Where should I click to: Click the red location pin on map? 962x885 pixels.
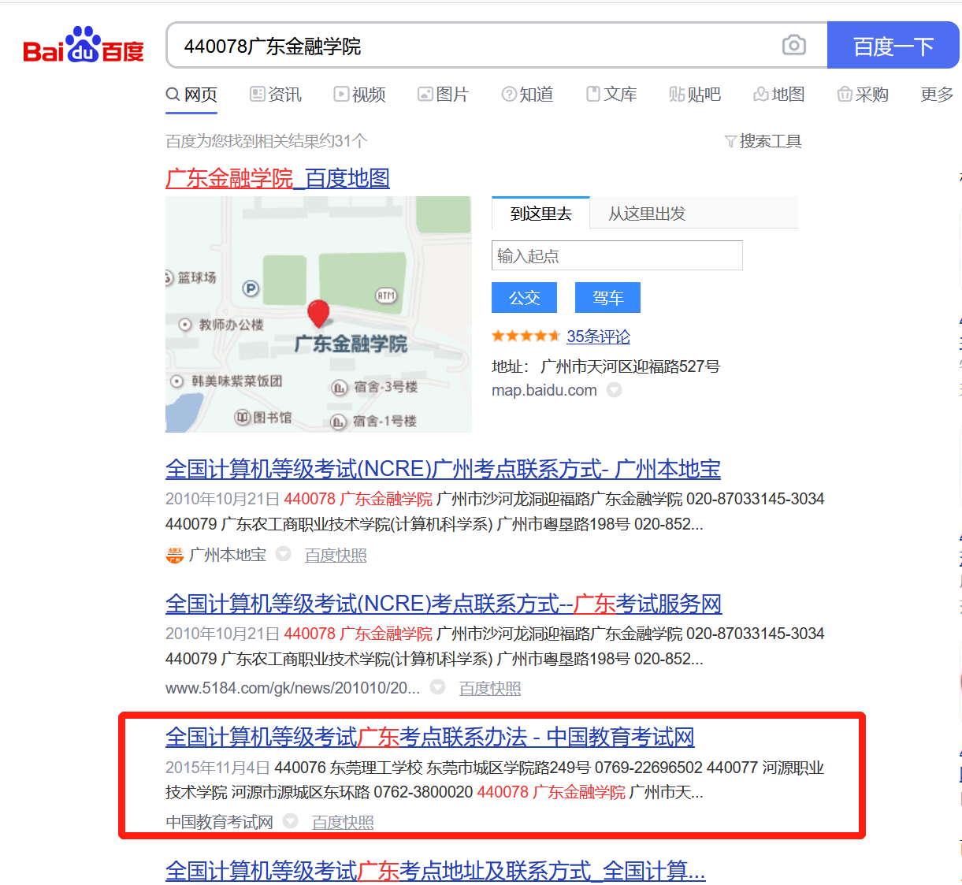[318, 313]
